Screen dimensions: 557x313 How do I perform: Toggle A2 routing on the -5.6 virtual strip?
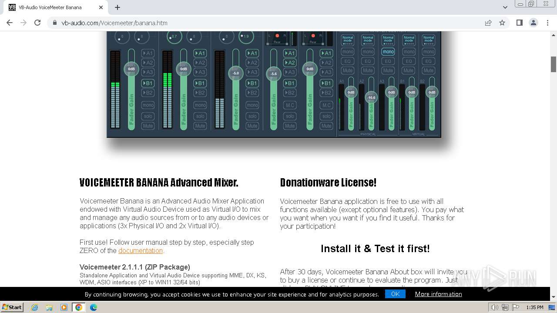(x=290, y=63)
